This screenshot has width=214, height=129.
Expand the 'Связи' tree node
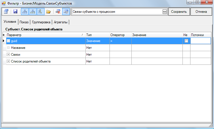coord(8,54)
